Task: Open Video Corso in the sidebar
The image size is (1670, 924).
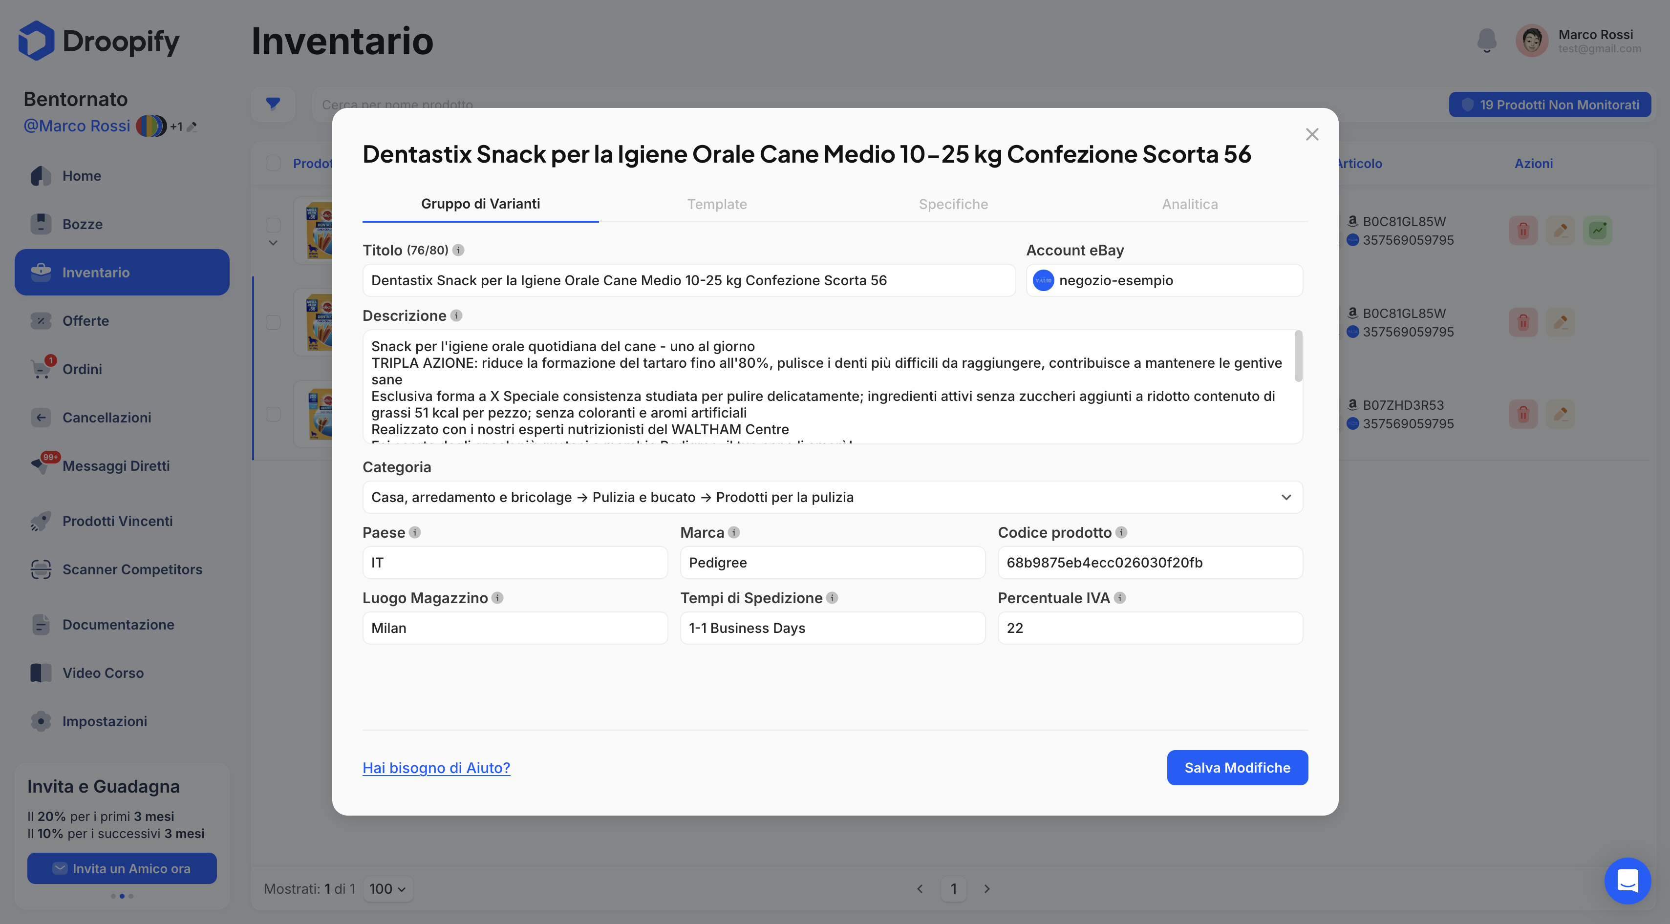Action: (122, 673)
